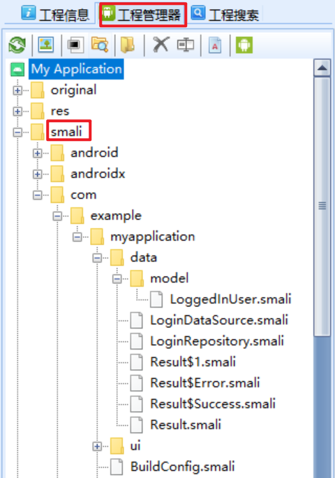Select the My Application root node
335x478 pixels.
coord(76,69)
